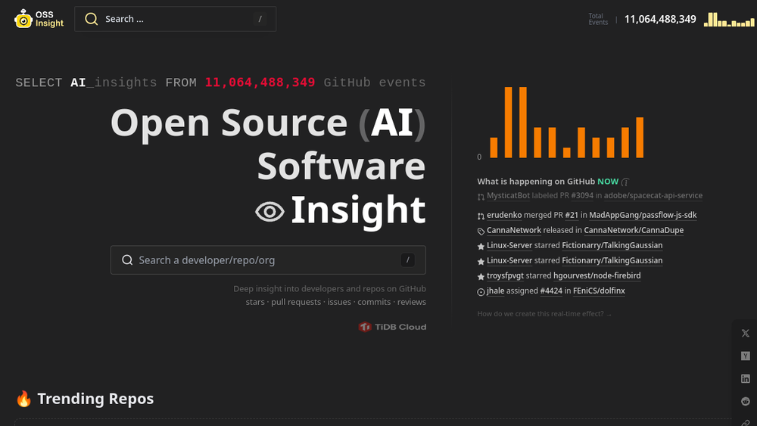Share on Hacker News Y icon
757x426 pixels.
[746, 356]
